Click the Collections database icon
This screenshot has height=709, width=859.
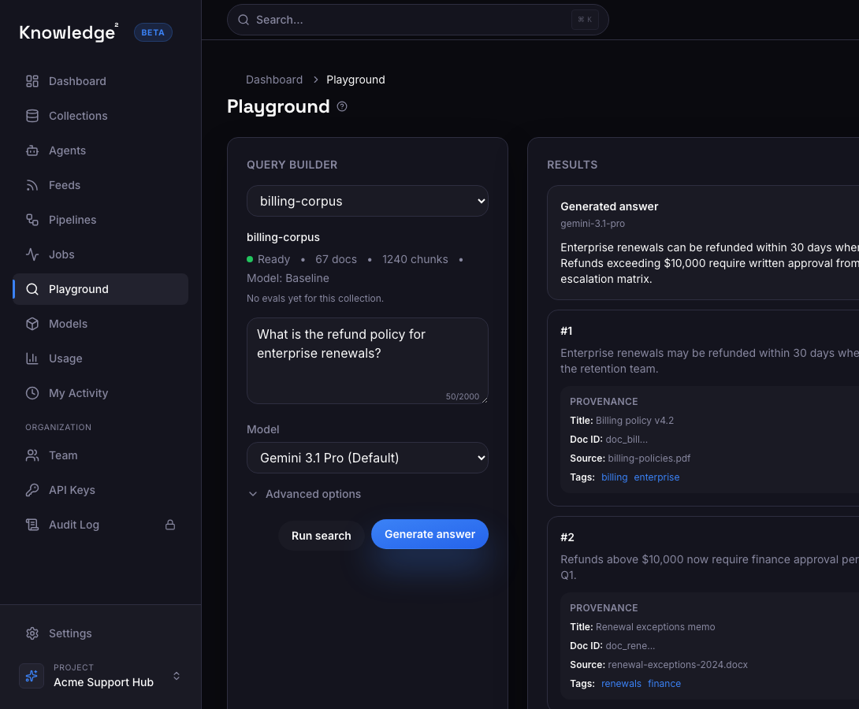point(32,116)
